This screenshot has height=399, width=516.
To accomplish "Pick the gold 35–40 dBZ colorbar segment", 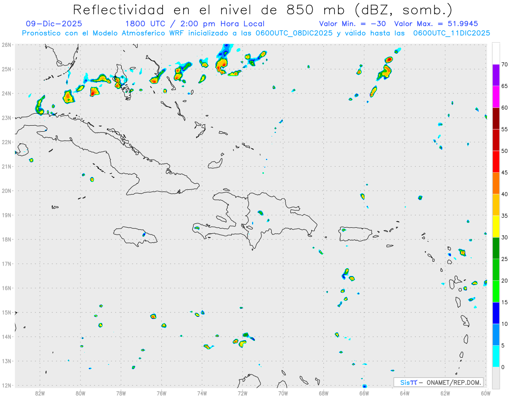I will [496, 205].
